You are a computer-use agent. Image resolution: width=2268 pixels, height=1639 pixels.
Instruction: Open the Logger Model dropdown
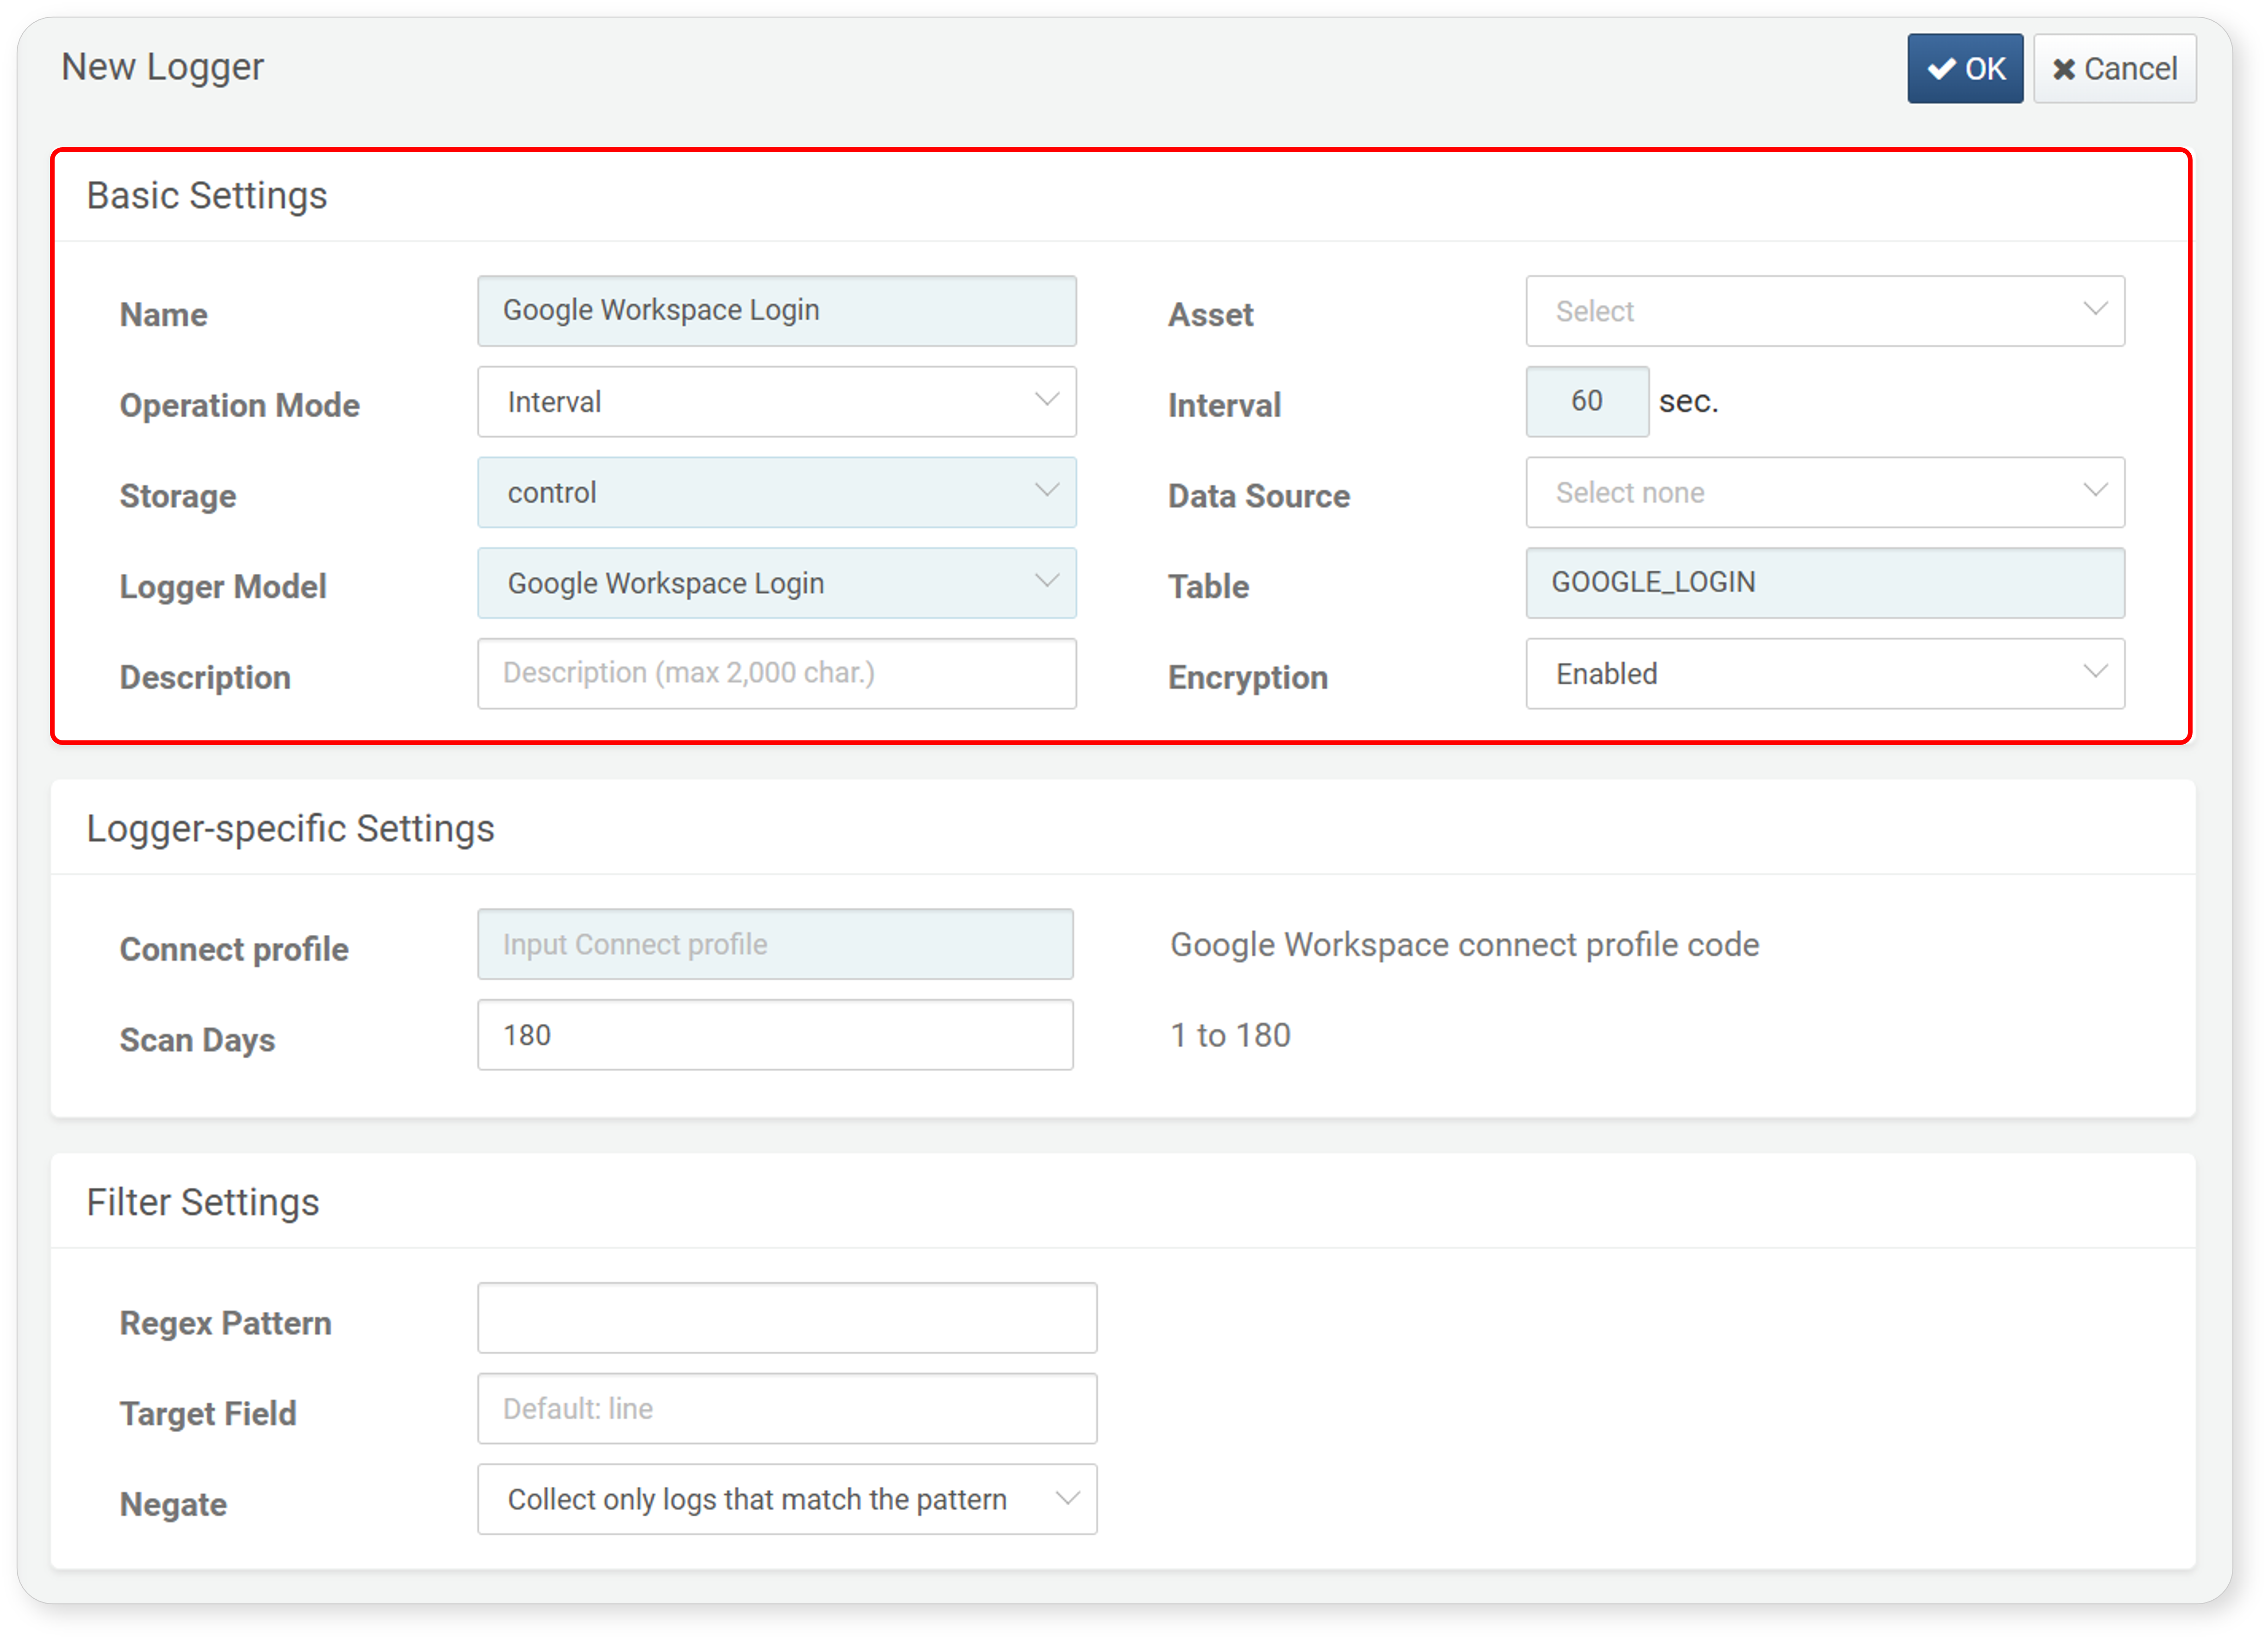[x=776, y=583]
